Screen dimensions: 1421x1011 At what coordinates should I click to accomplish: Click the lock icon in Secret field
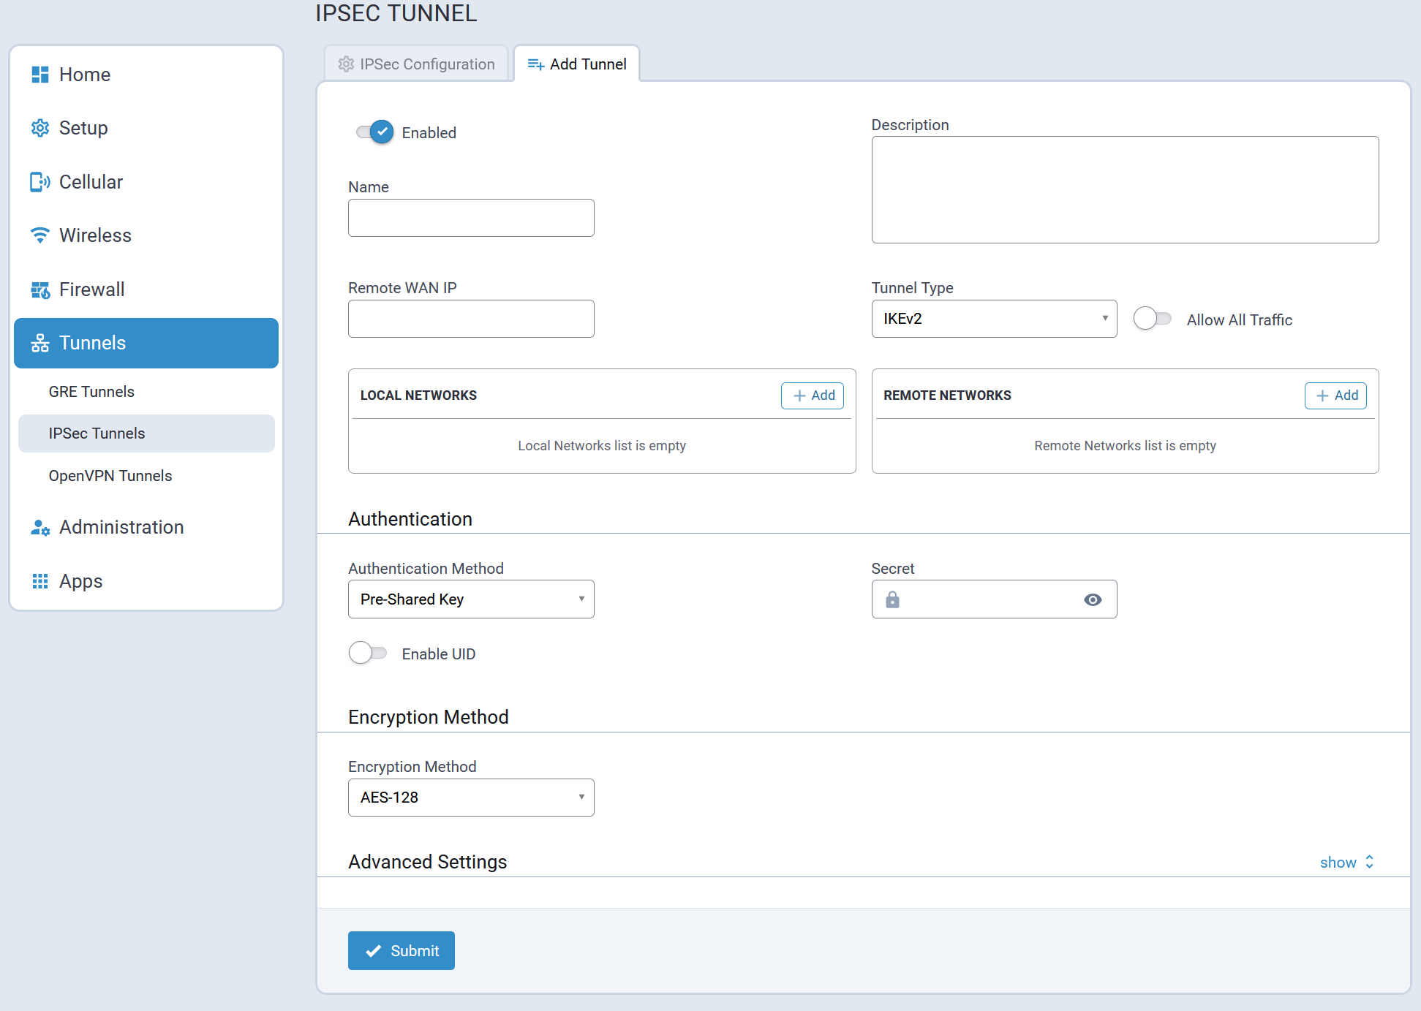(892, 599)
